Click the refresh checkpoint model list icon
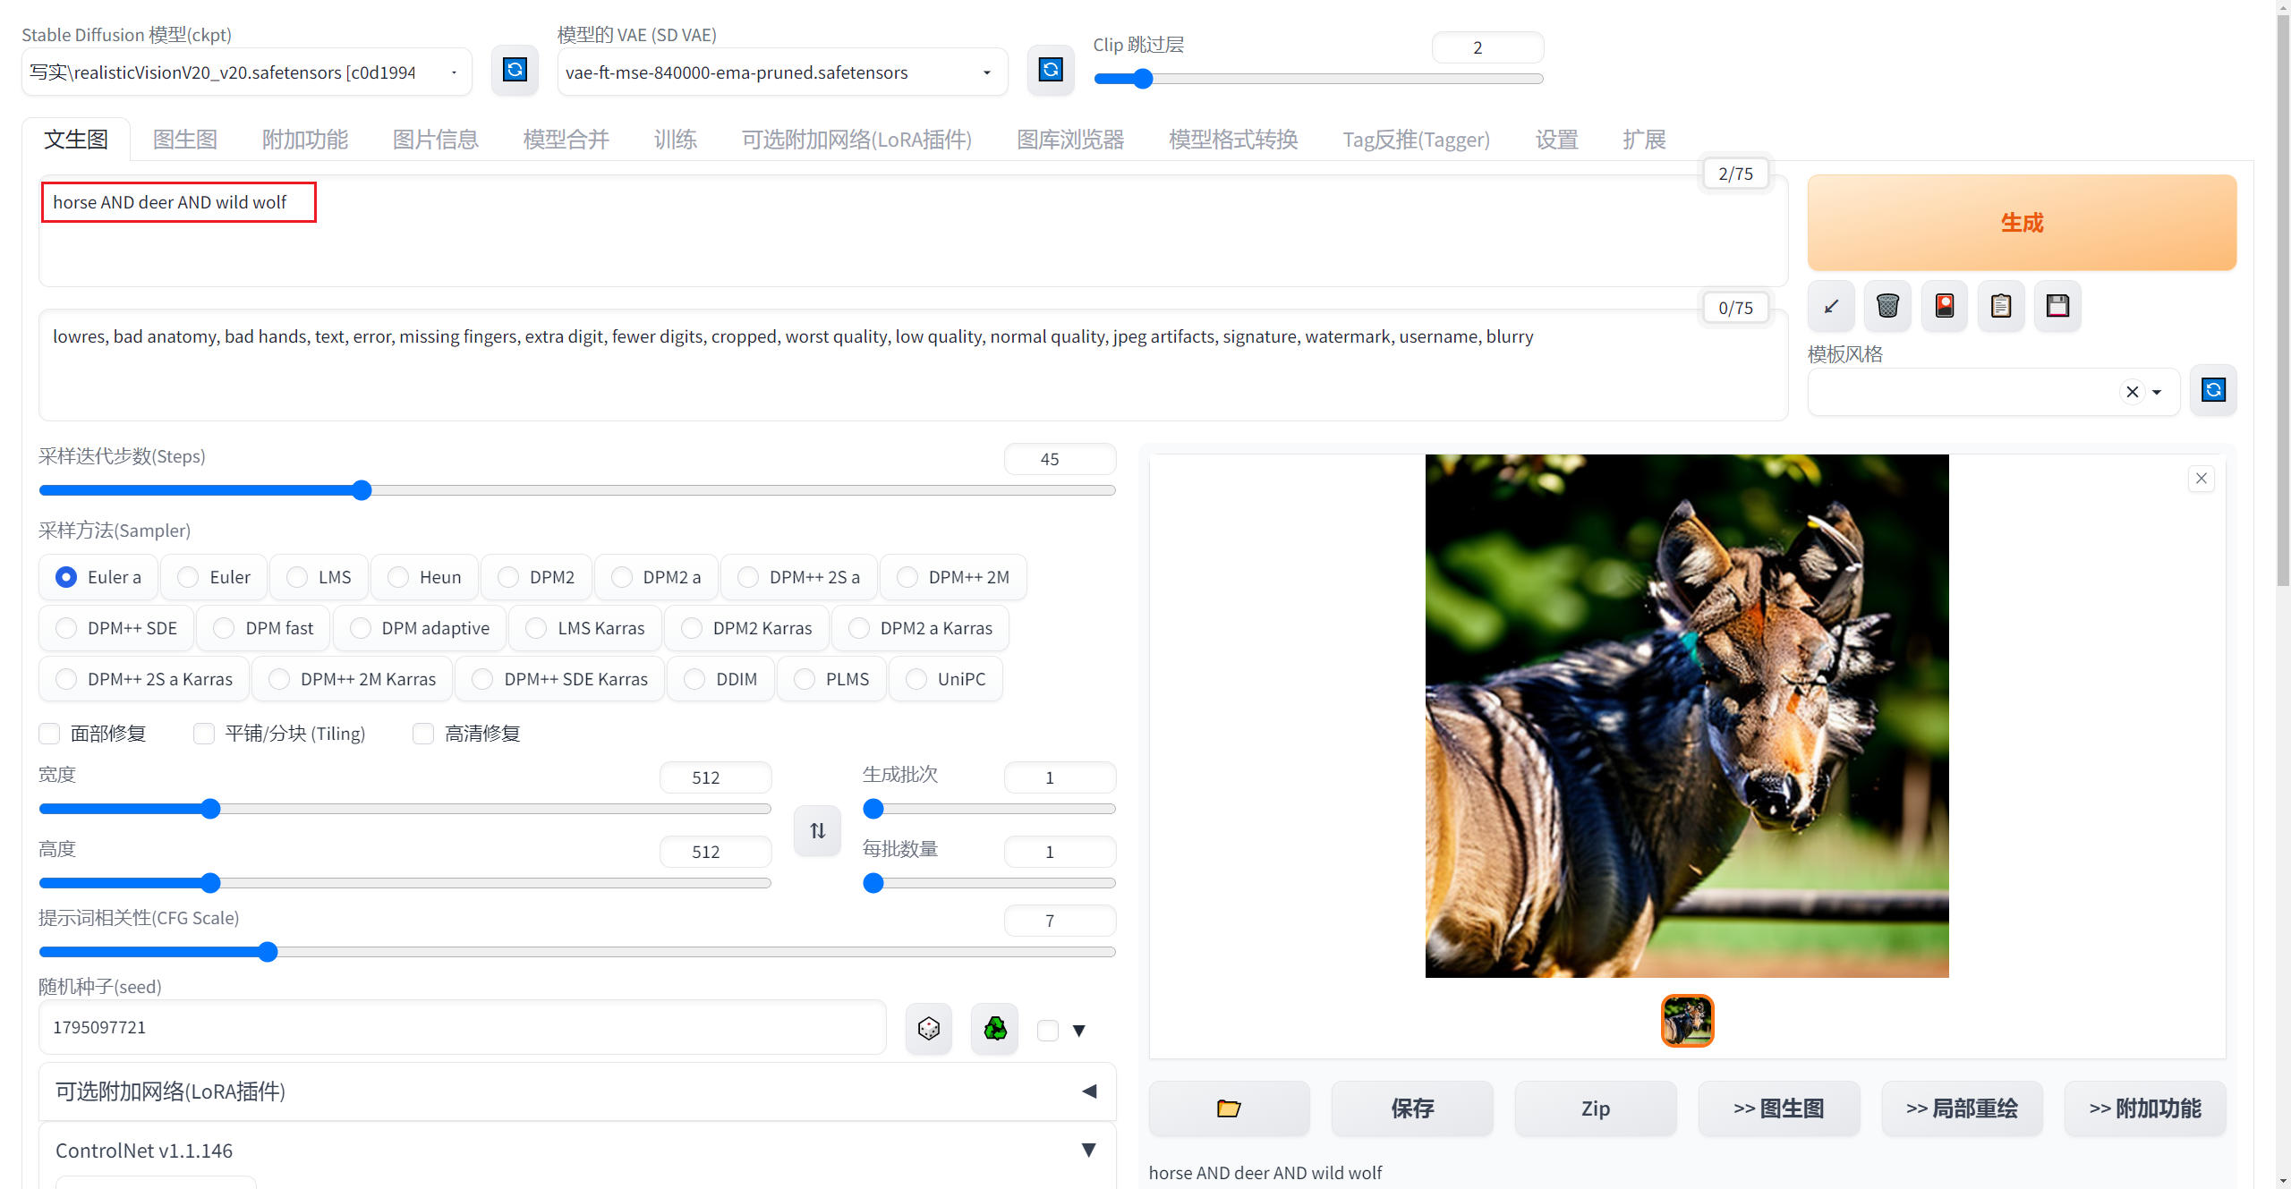Screen dimensions: 2291x1189 coord(515,71)
